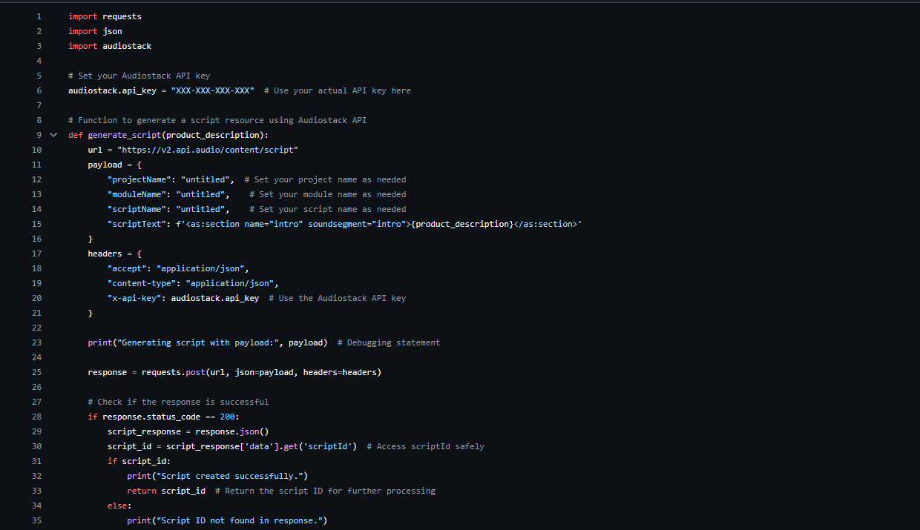Click the "XXX-XXX-XXX-XXX" API key string
920x530 pixels.
coord(212,90)
